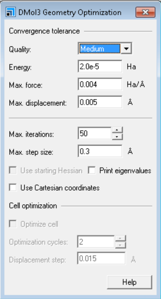
Task: Increase Max. iterations with up arrow
Action: point(118,130)
